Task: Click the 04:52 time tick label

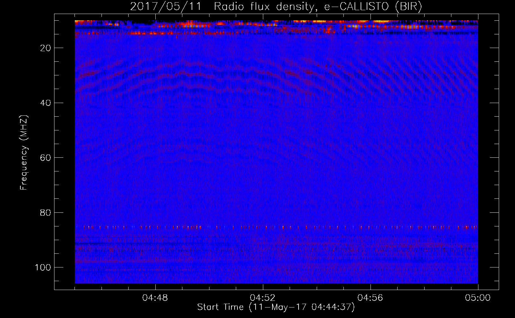Action: tap(263, 298)
